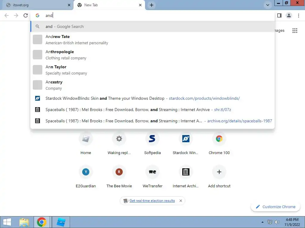Open the blue app icon in the taskbar
Image resolution: width=305 pixels, height=228 pixels.
point(61,222)
